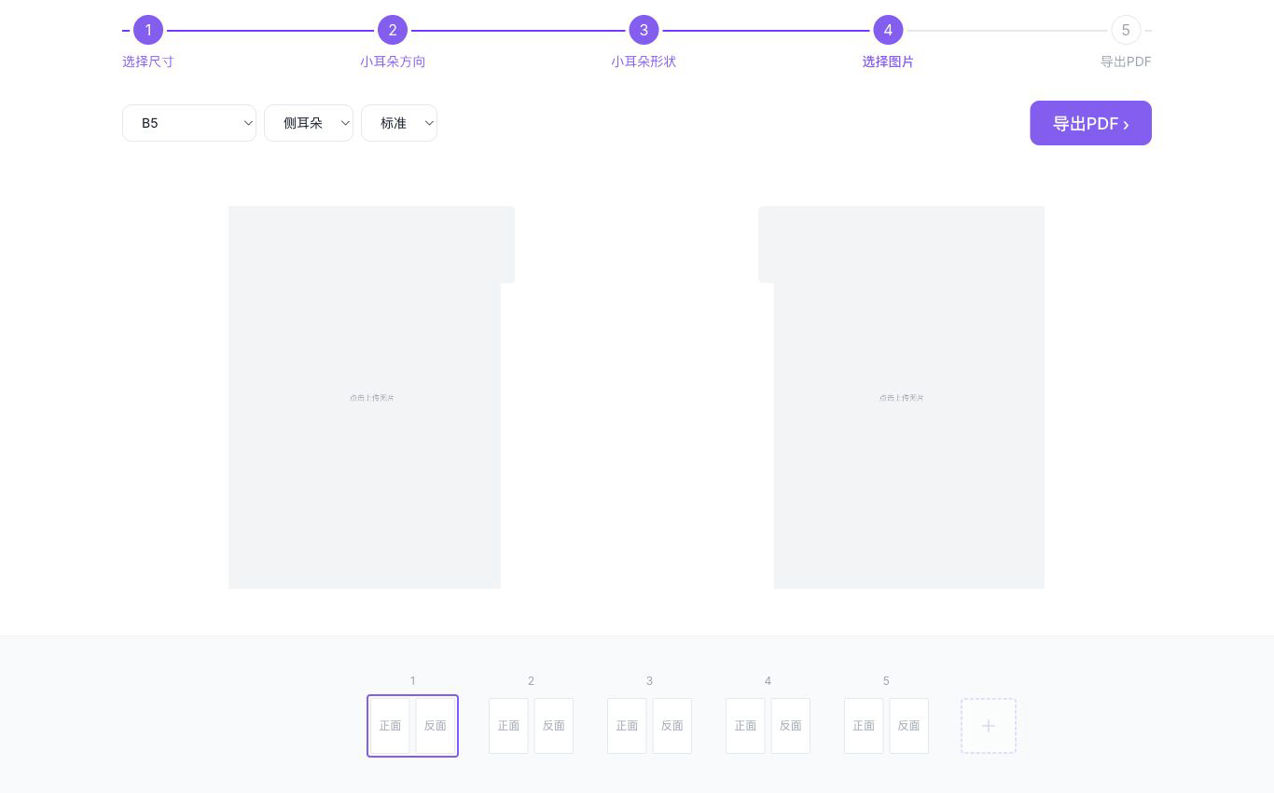This screenshot has width=1274, height=793.
Task: Go to step 3 circle 小耳朵形状
Action: (x=644, y=30)
